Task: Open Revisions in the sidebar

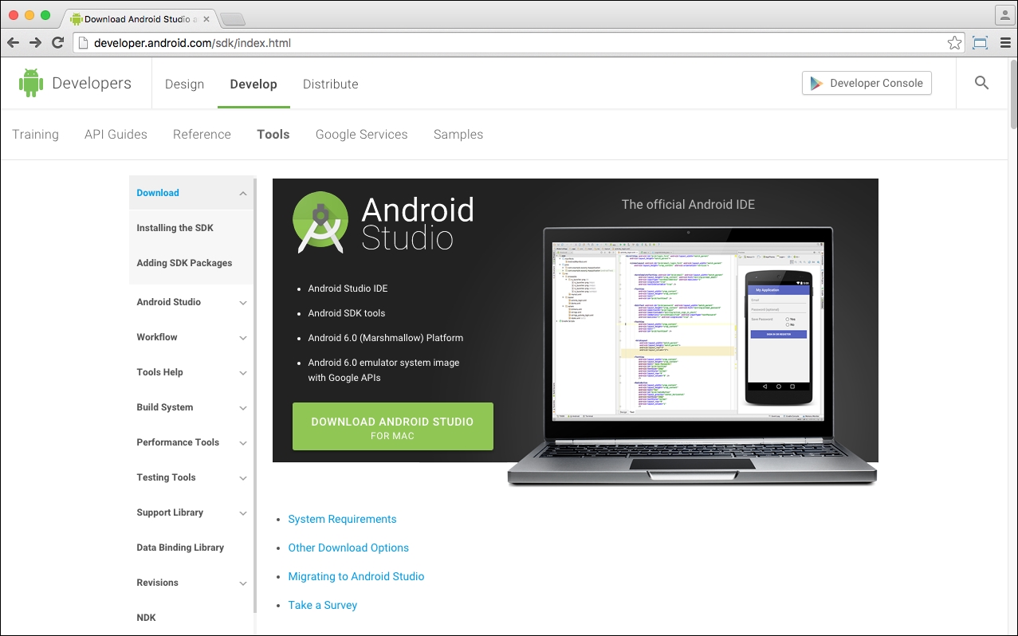Action: coord(158,583)
